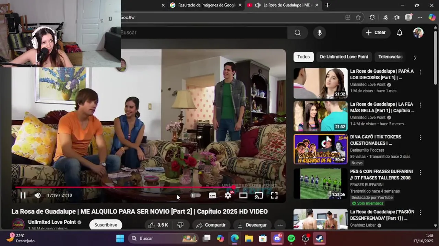Image resolution: width=439 pixels, height=246 pixels.
Task: Open options menu for LA FEA MÁS BELLA
Action: coord(420,105)
